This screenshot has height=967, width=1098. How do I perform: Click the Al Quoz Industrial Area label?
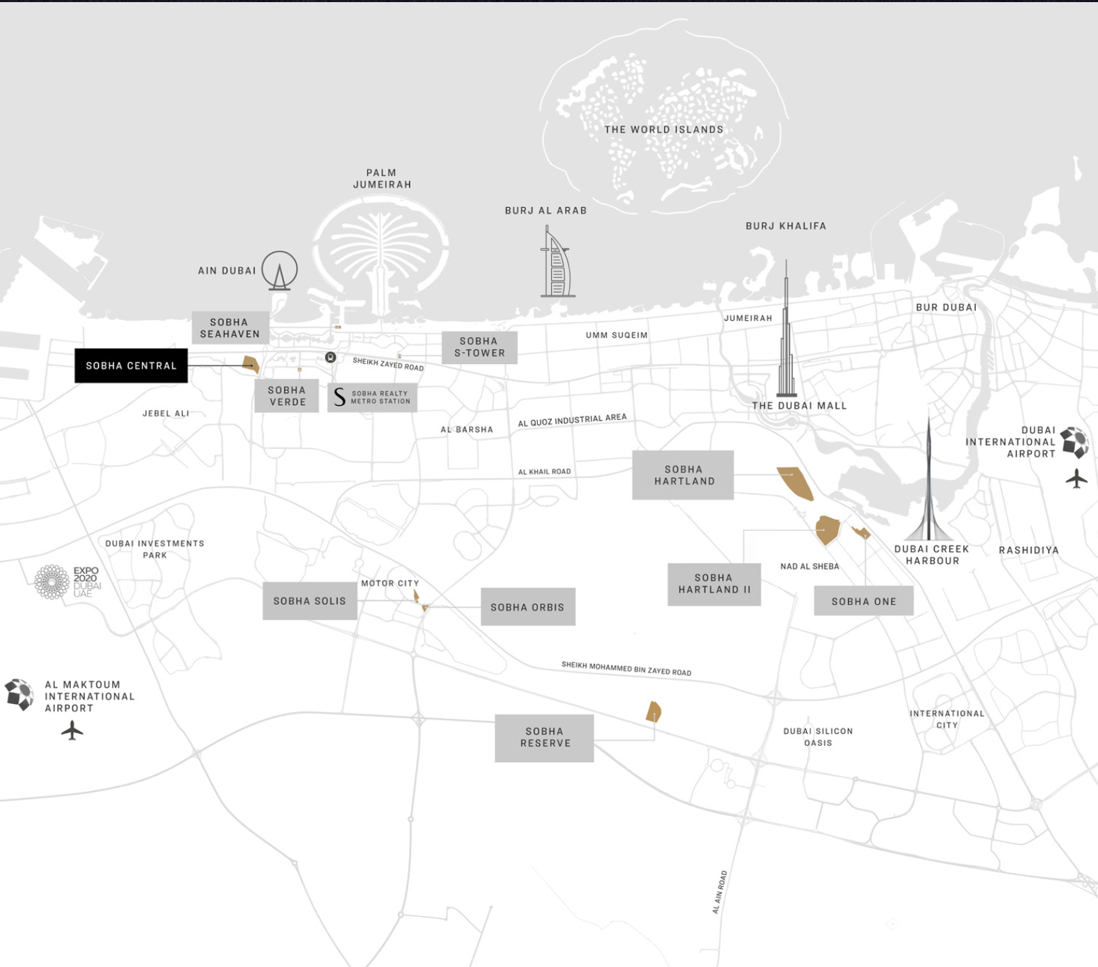(572, 421)
